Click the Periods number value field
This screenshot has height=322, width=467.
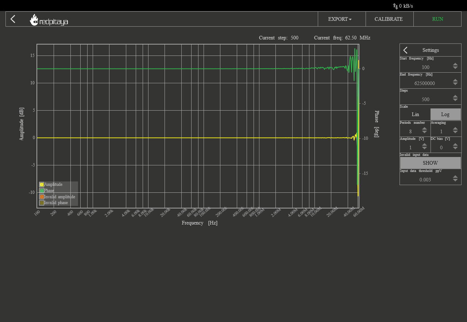coord(410,131)
